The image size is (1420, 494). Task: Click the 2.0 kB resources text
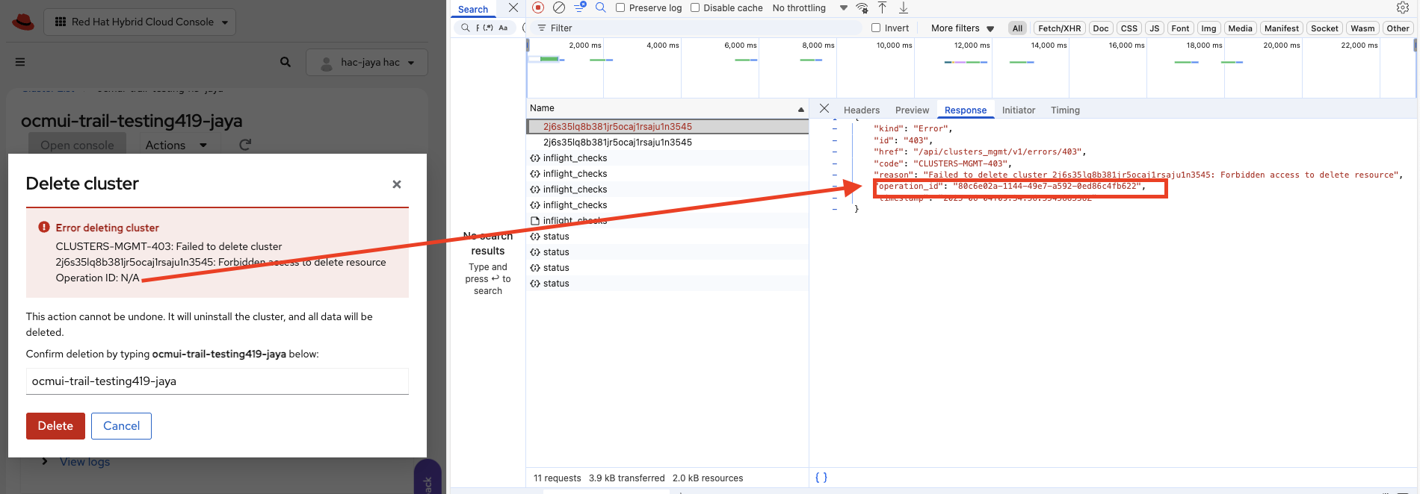point(708,478)
